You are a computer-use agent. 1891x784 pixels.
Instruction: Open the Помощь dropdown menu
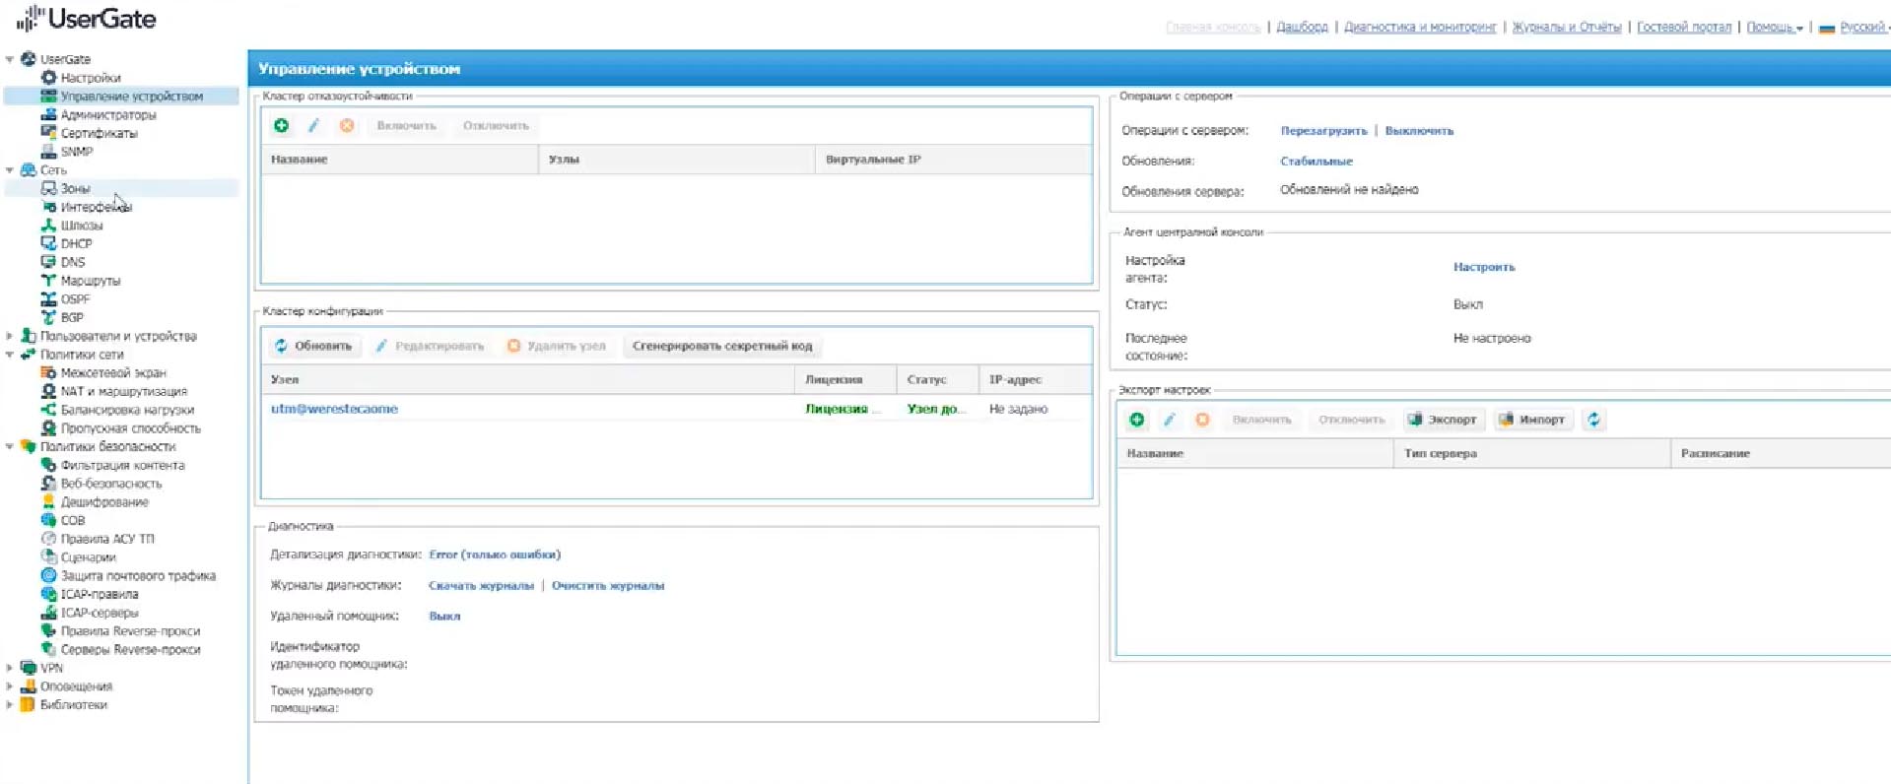[1774, 28]
